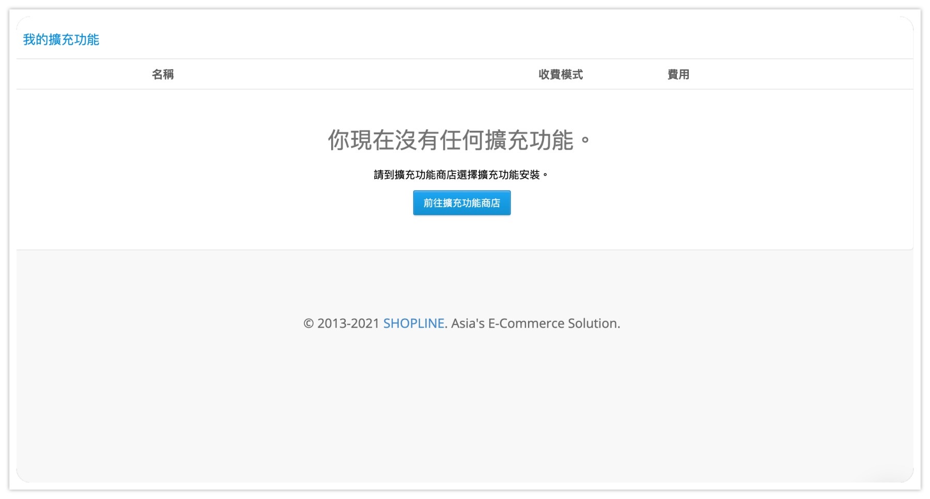Image resolution: width=930 pixels, height=499 pixels.
Task: Click the 請到 at start of instruction line
Action: [384, 175]
